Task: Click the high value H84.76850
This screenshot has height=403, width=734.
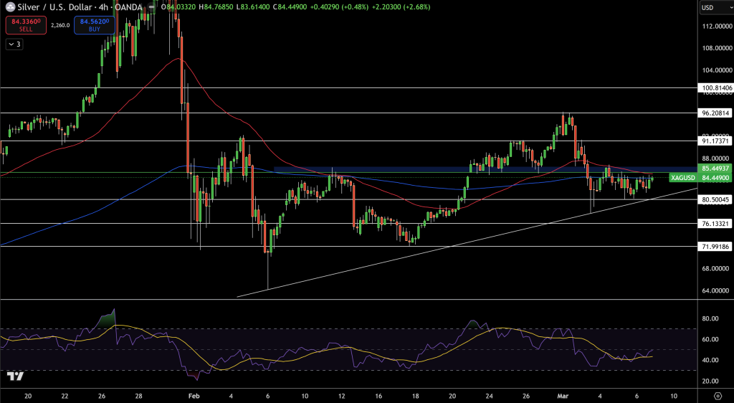Action: (x=217, y=7)
